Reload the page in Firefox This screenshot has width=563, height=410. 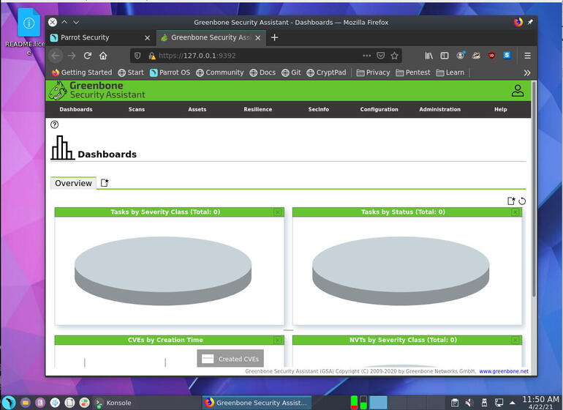coord(87,56)
